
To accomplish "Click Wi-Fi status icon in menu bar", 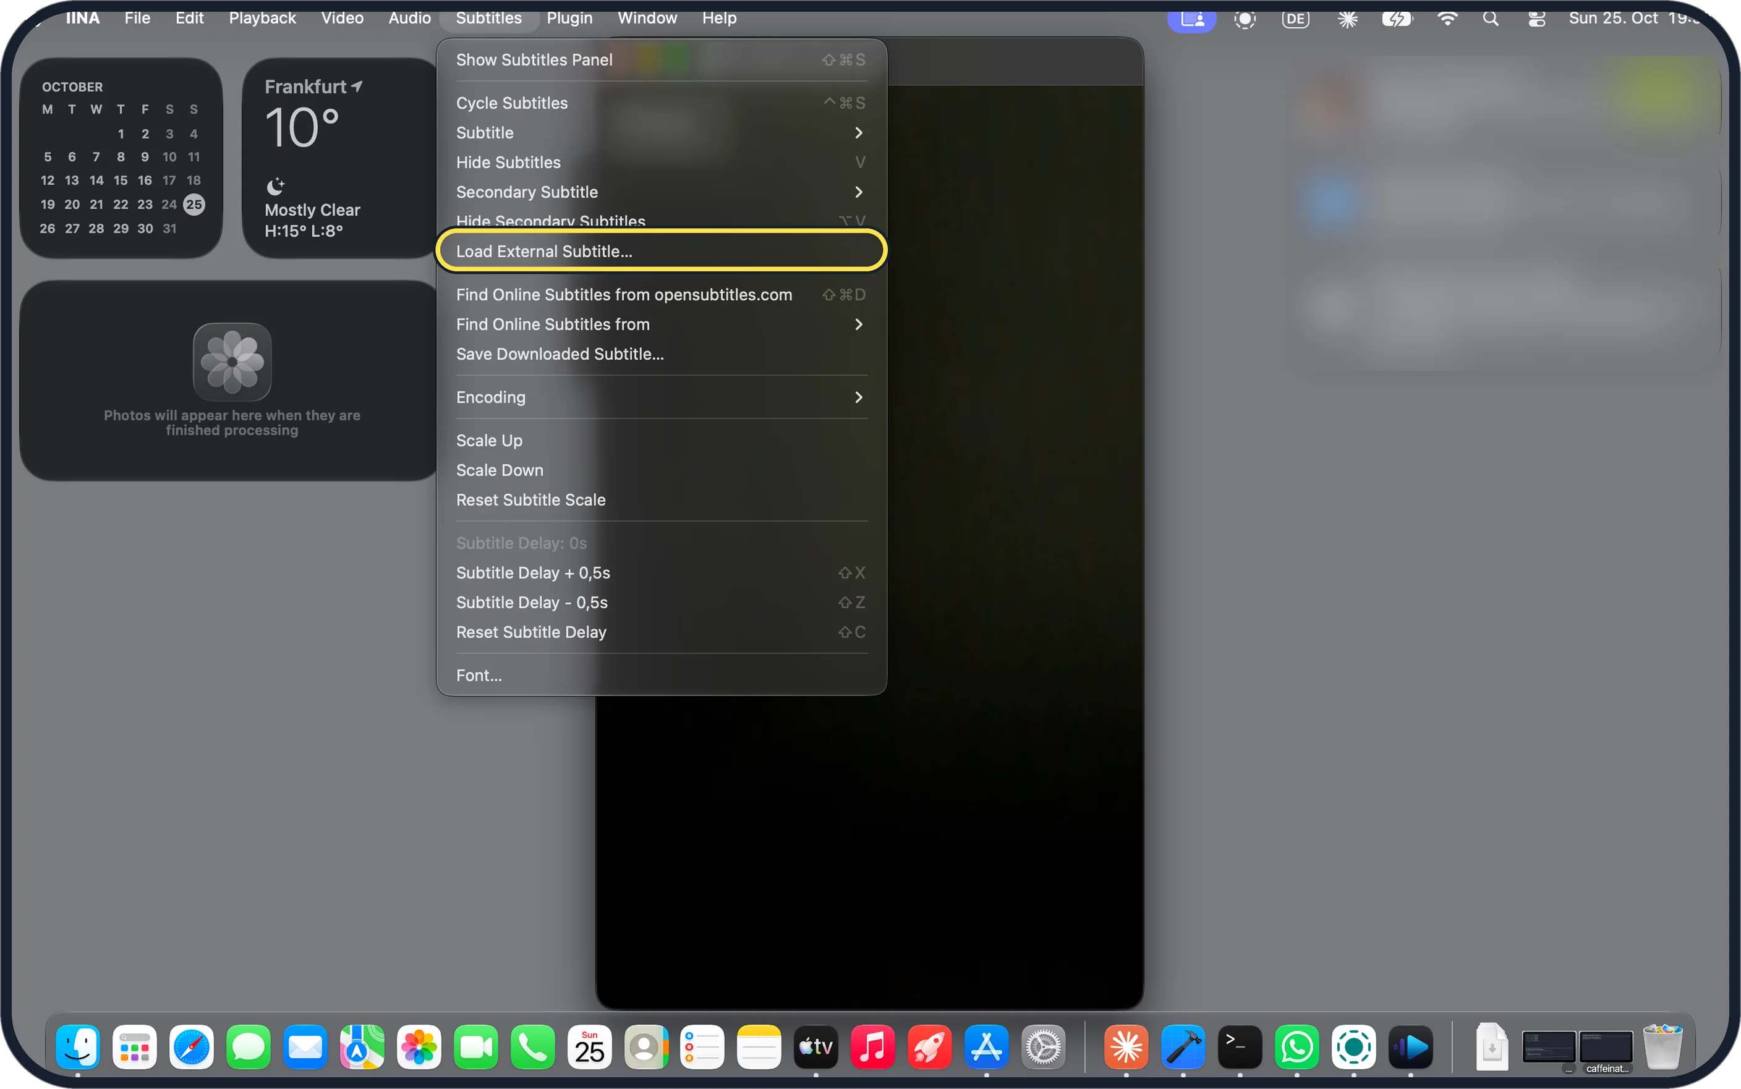I will tap(1448, 19).
